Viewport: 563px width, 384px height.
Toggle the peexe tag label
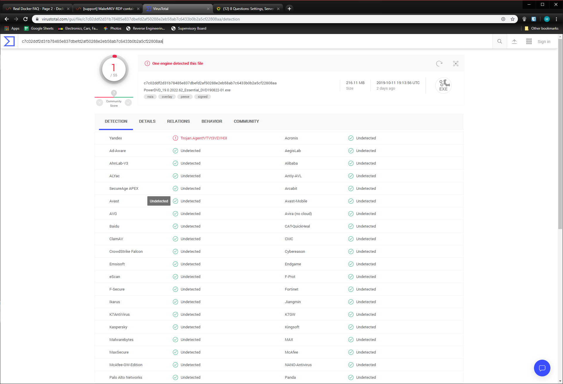click(x=185, y=97)
